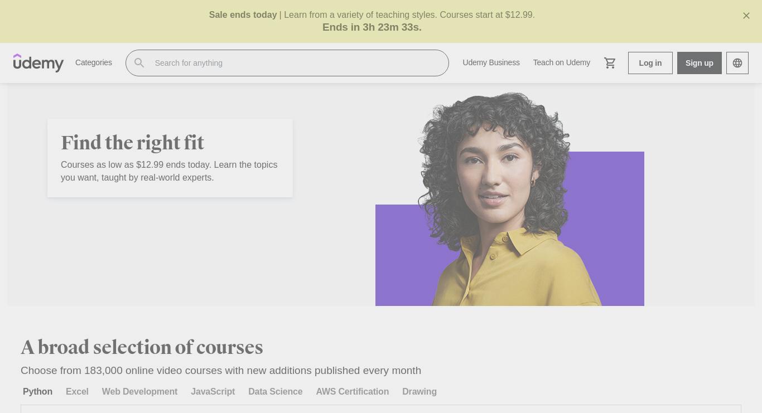Dismiss the sale banner with X
This screenshot has height=413, width=762.
tap(746, 16)
